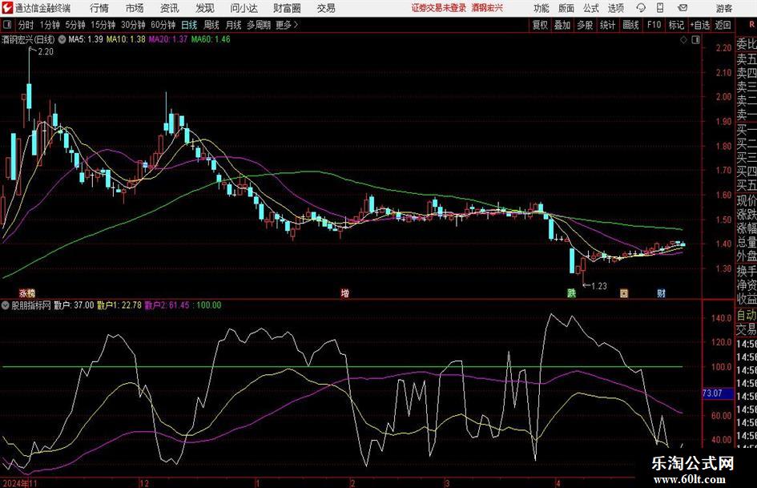Open settings dropdown next to 酒钢宏兴(日线)
The image size is (757, 488).
pyautogui.click(x=62, y=39)
